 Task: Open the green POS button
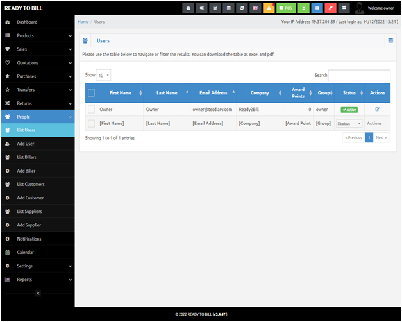click(286, 8)
